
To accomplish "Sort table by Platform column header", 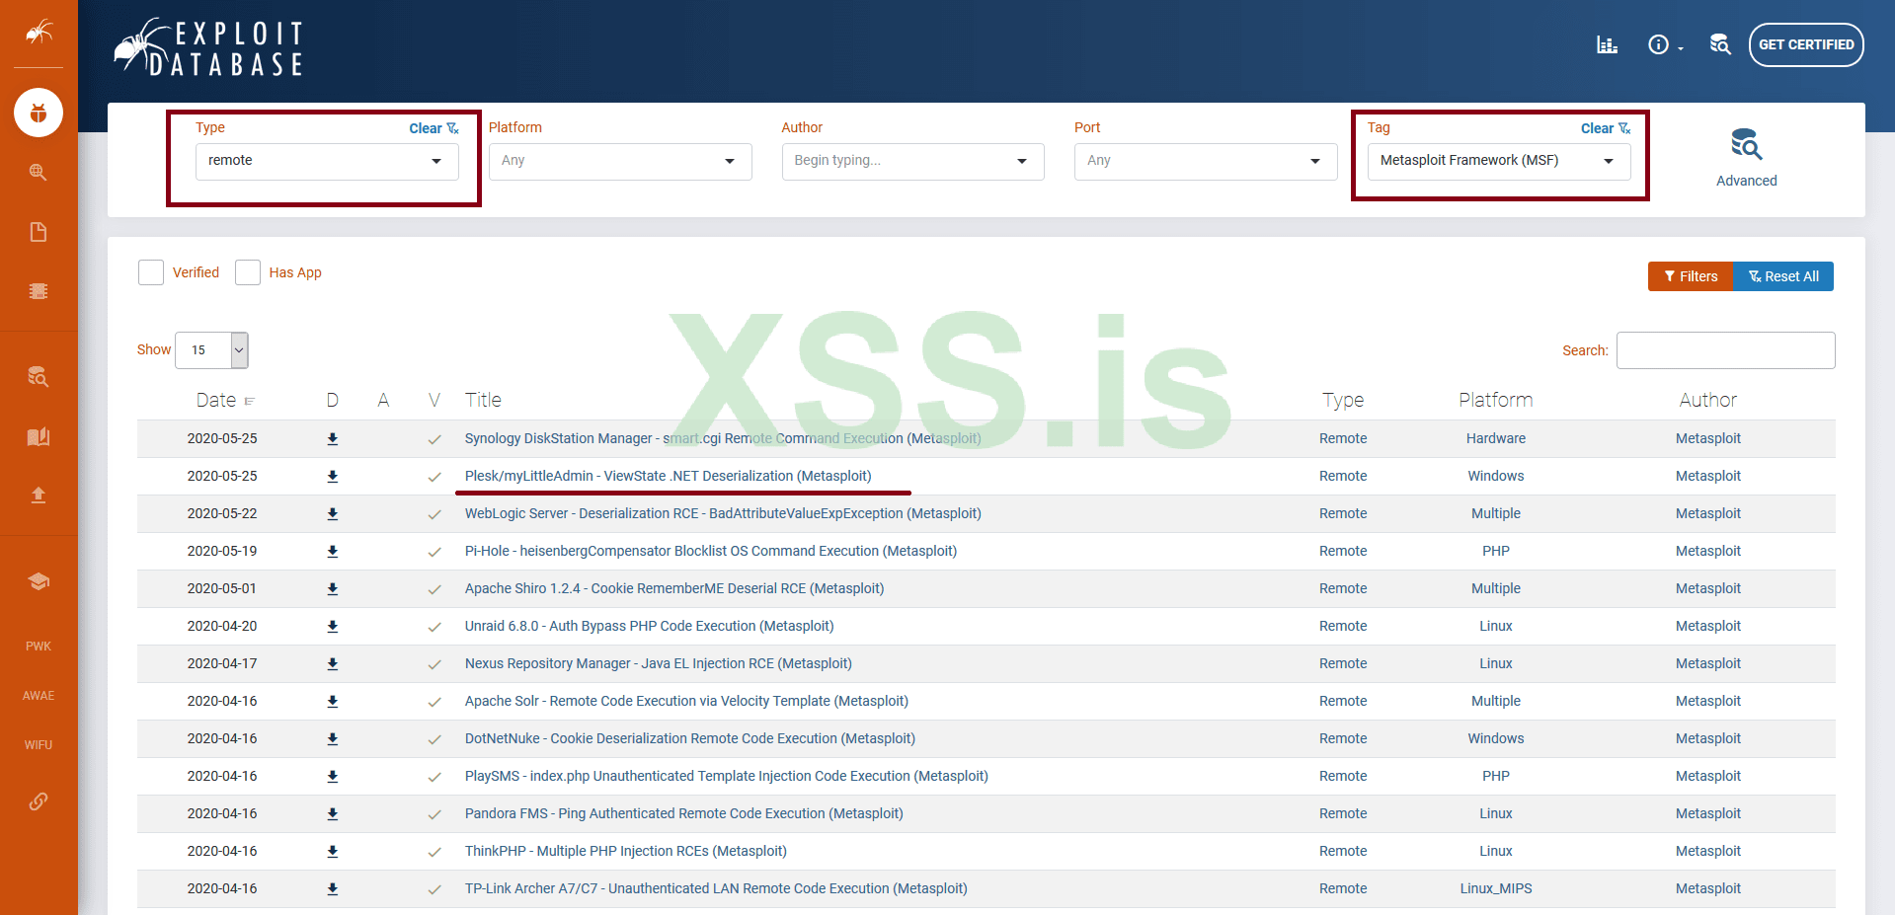I will pyautogui.click(x=1495, y=400).
